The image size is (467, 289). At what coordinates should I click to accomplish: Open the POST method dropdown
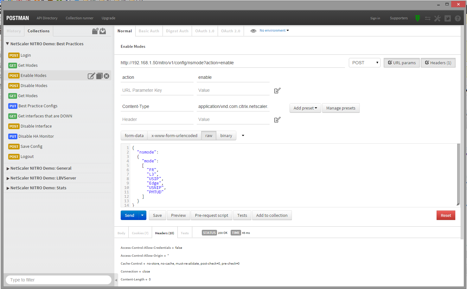(x=364, y=63)
